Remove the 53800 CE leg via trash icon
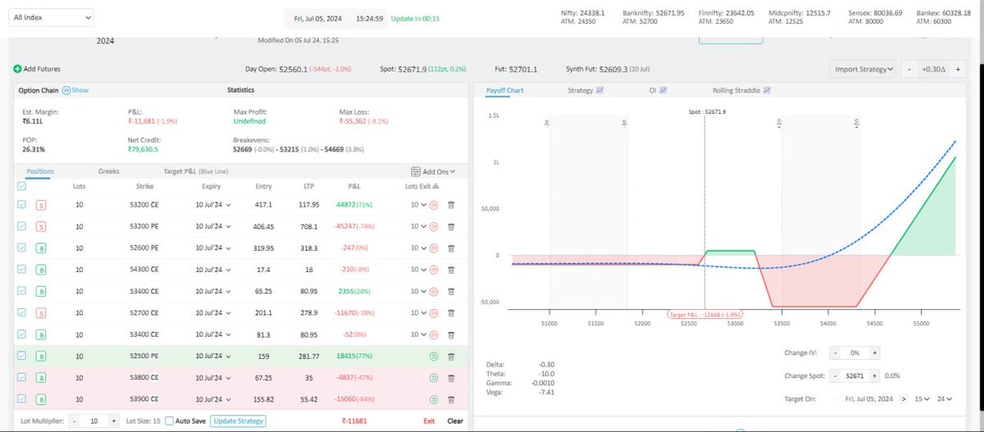The width and height of the screenshot is (984, 432). [x=450, y=377]
